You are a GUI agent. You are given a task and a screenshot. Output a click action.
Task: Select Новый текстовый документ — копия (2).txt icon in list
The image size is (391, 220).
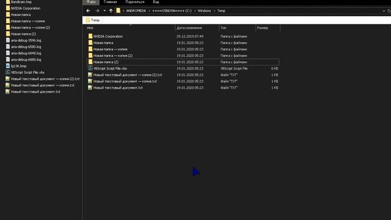tap(90, 75)
